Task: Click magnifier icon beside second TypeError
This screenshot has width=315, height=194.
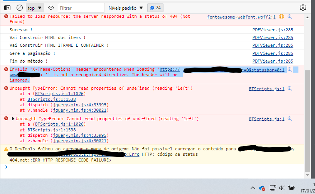Action: [x=290, y=119]
